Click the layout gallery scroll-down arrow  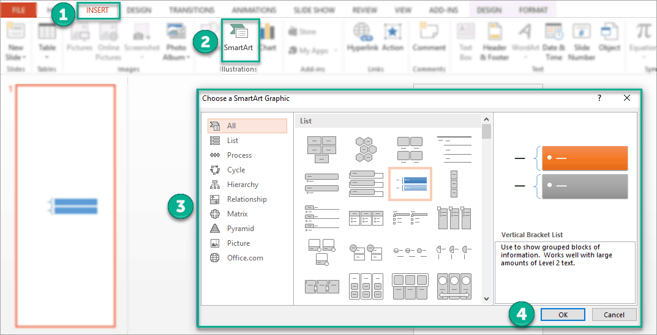[486, 299]
